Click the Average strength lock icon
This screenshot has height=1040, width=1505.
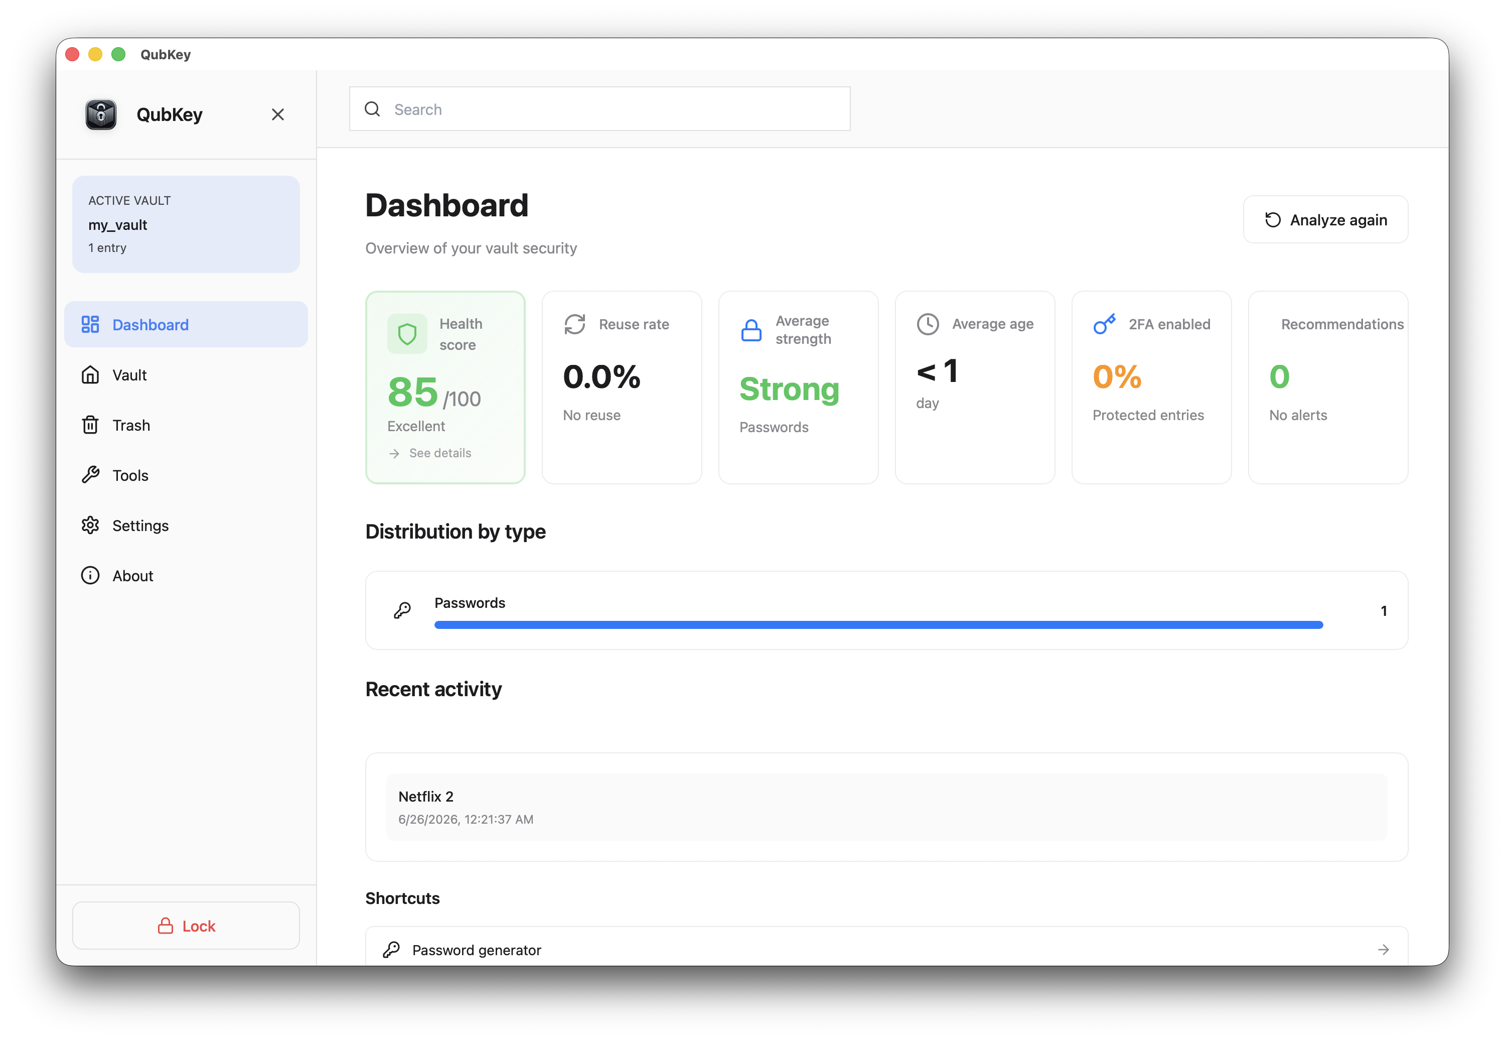click(751, 330)
